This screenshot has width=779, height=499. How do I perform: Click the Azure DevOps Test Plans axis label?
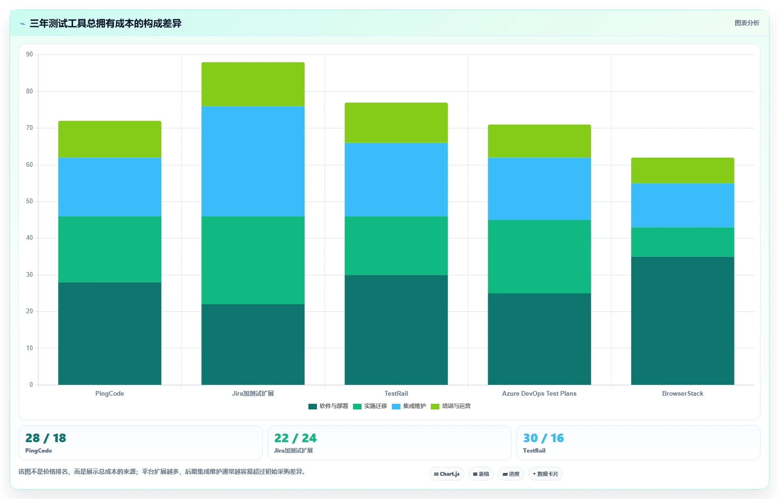(x=539, y=394)
